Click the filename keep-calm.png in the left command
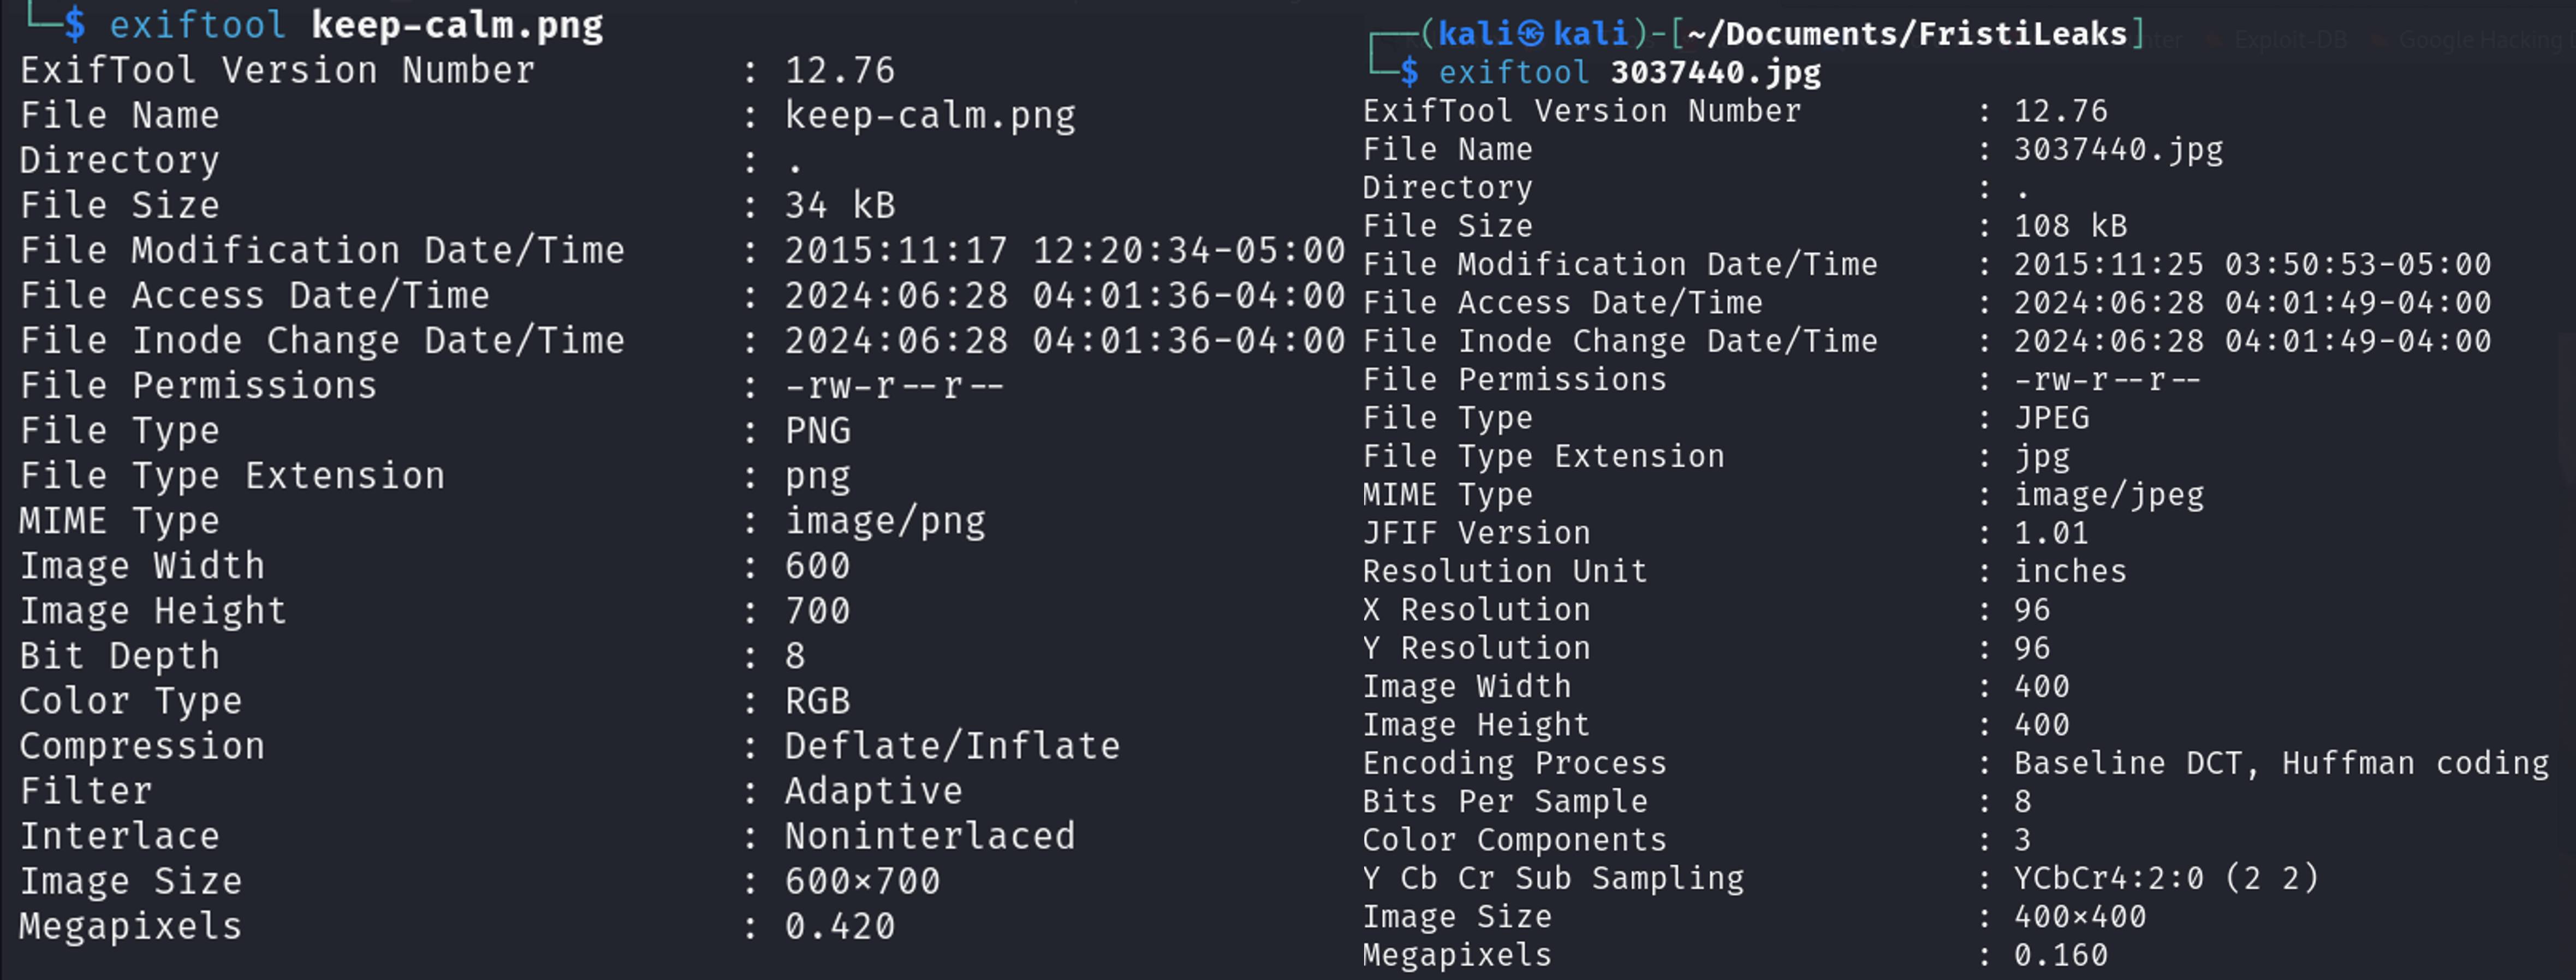The image size is (2576, 980). [458, 25]
